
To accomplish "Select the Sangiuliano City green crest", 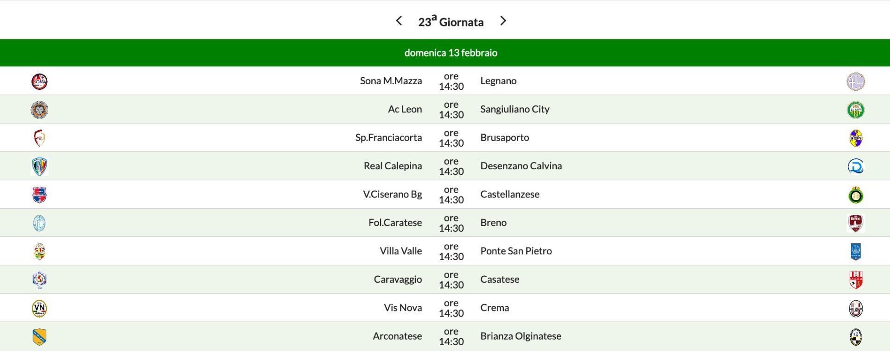I will click(855, 110).
